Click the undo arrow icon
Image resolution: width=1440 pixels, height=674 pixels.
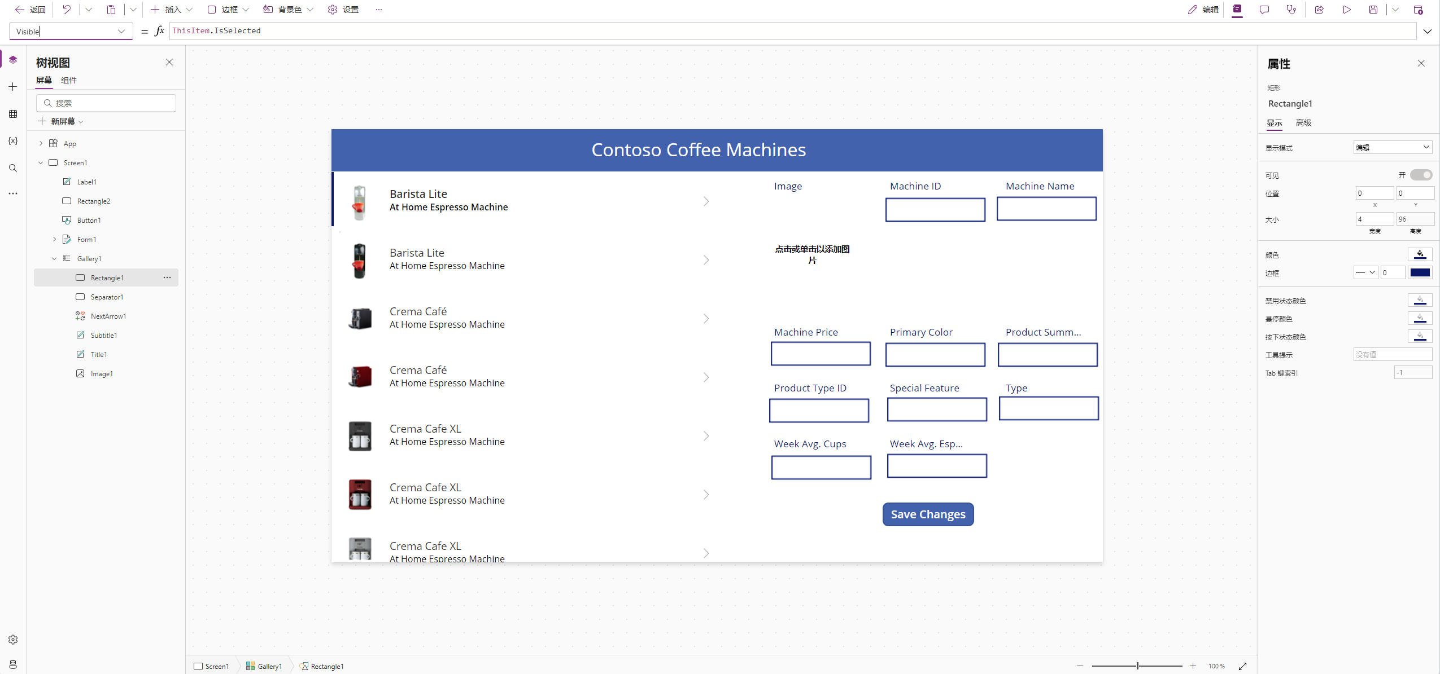click(66, 10)
